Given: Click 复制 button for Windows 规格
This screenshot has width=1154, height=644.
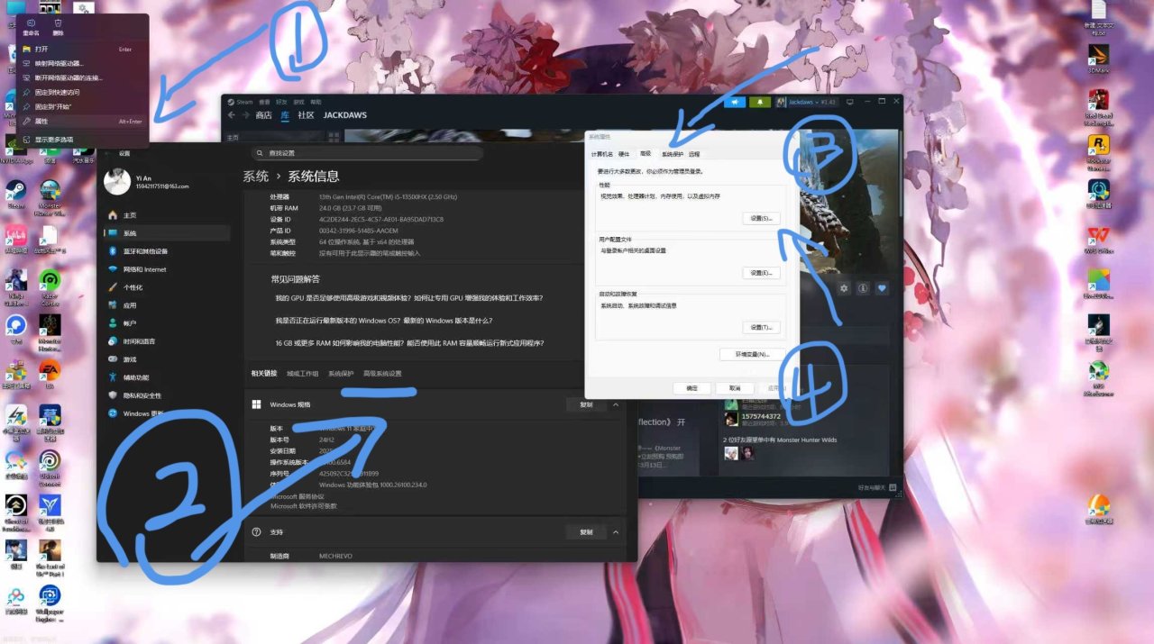Looking at the screenshot, I should coord(586,405).
